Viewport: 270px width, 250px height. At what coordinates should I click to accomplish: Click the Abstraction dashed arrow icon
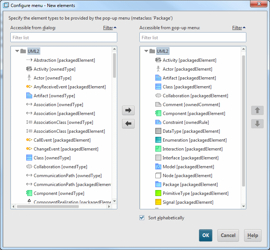(x=29, y=60)
